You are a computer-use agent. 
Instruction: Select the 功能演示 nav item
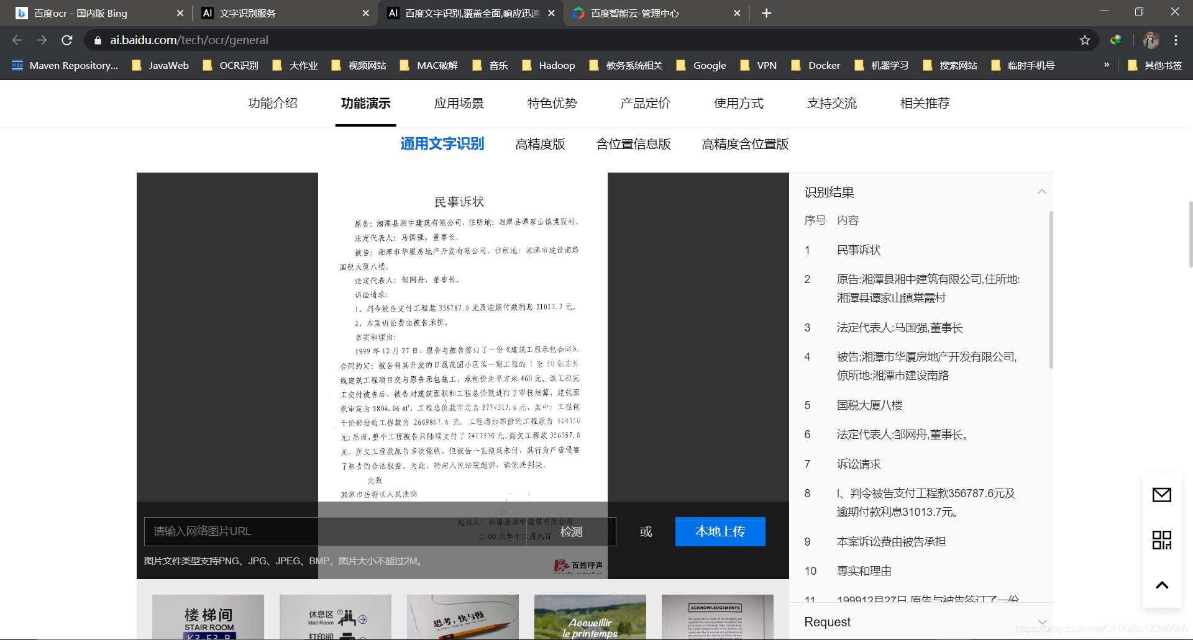point(365,103)
